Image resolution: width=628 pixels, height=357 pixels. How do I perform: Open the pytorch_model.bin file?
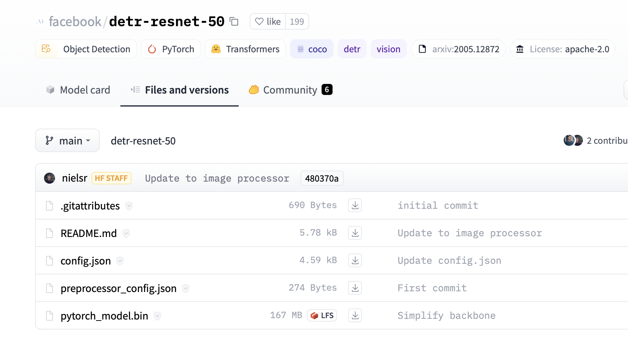click(104, 316)
